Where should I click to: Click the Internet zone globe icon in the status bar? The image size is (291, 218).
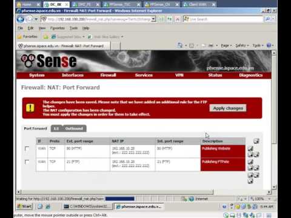191,199
